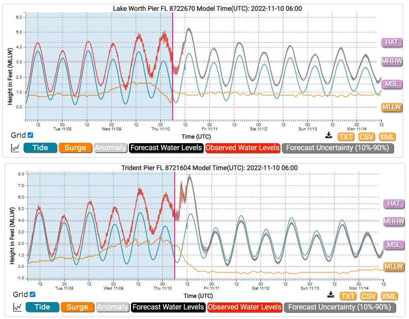This screenshot has height=319, width=409.
Task: Click the MHHW label on Lake Worth chart
Action: pyautogui.click(x=391, y=61)
